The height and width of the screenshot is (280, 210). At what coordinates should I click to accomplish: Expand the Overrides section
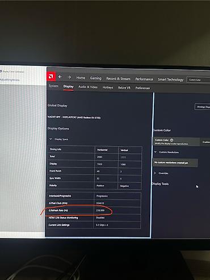155,173
